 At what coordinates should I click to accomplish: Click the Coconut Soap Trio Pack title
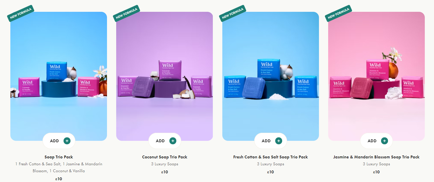point(165,157)
